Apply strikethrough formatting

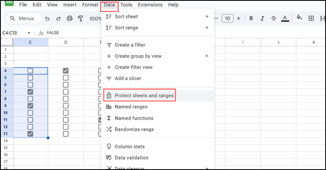pyautogui.click(x=273, y=18)
